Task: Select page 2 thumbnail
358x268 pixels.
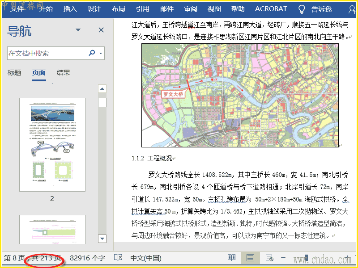Action: (x=52, y=145)
